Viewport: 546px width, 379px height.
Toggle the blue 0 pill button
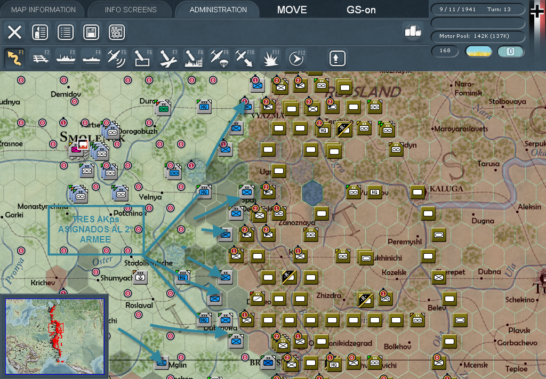click(510, 52)
